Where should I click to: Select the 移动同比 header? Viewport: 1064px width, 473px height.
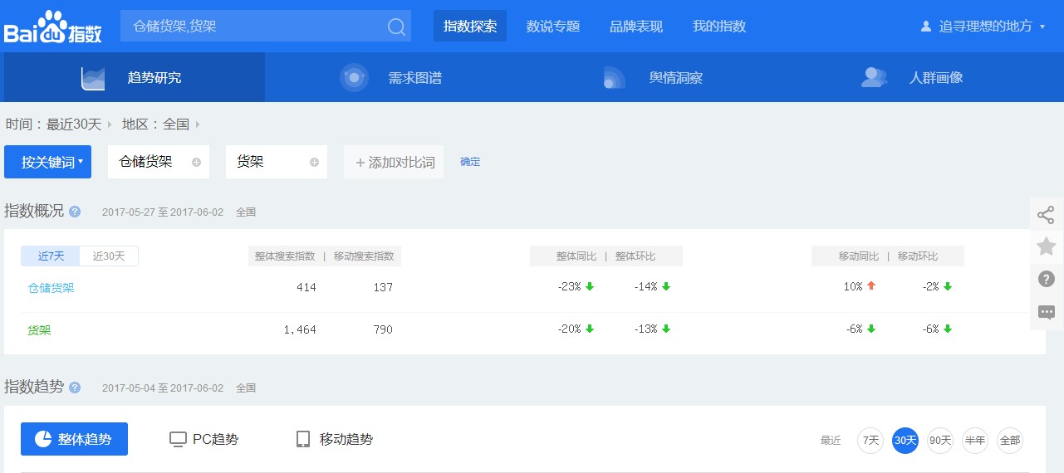858,256
